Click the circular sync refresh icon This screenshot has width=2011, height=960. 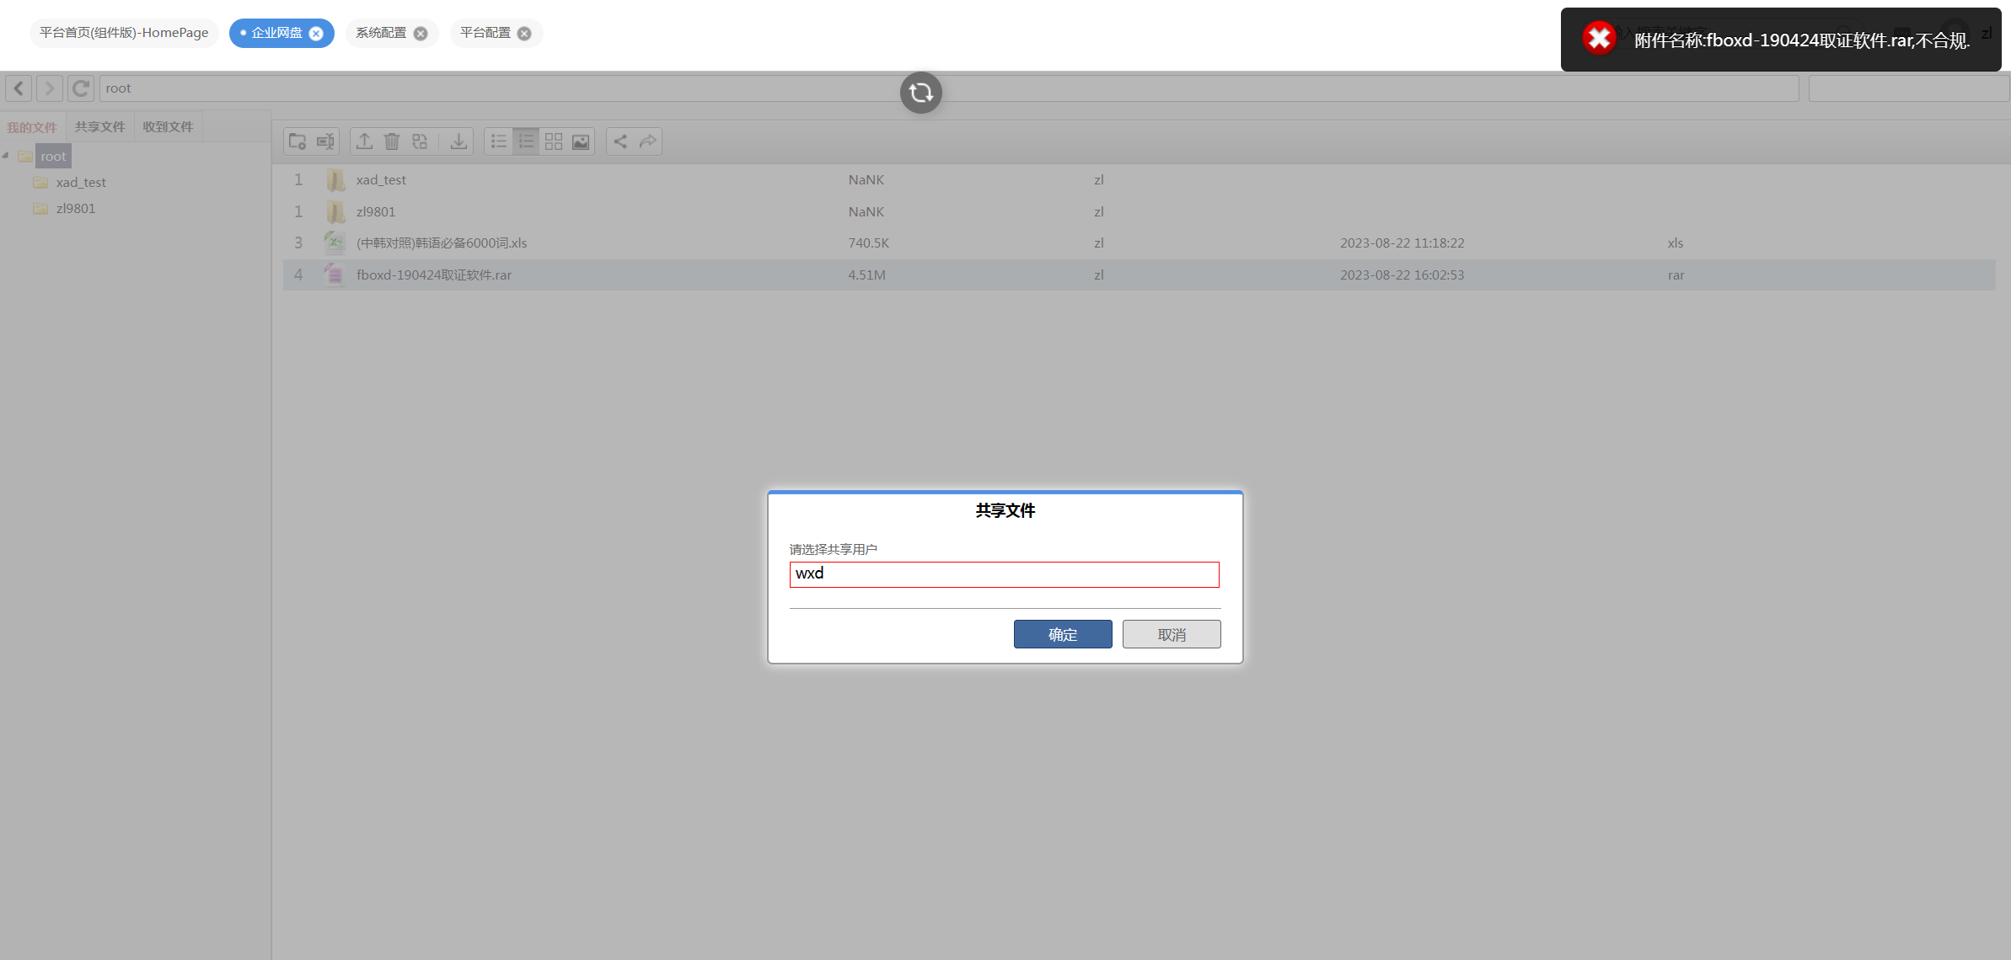(920, 93)
